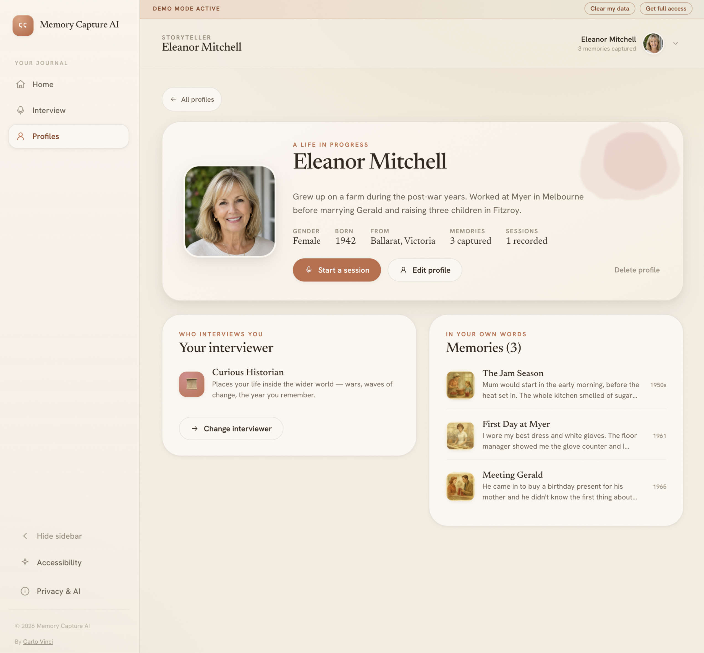Click the born year 1942
Viewport: 704px width, 653px height.
(x=346, y=241)
